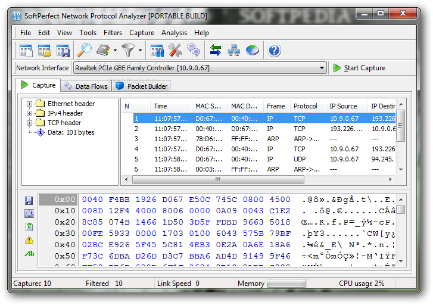Image resolution: width=433 pixels, height=305 pixels.
Task: Click the Protocol column header
Action: pos(308,106)
